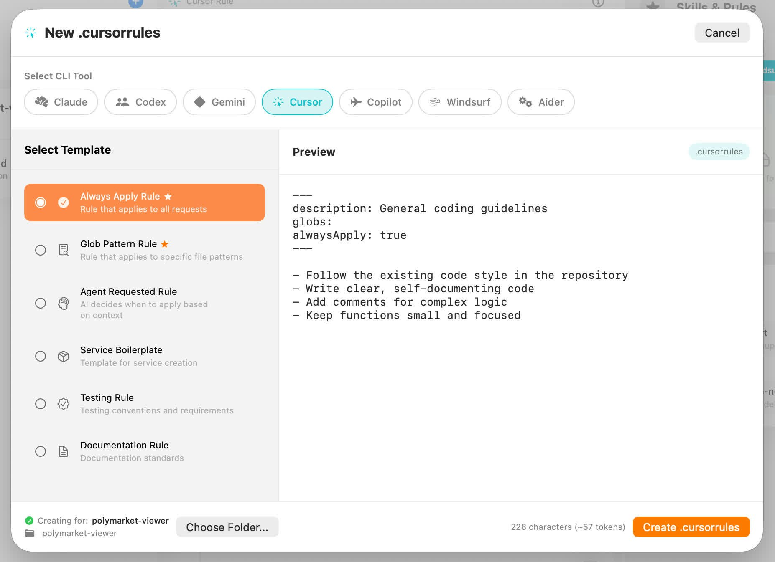
Task: Click the sparkle icon beside New .cursorrules title
Action: coord(31,33)
